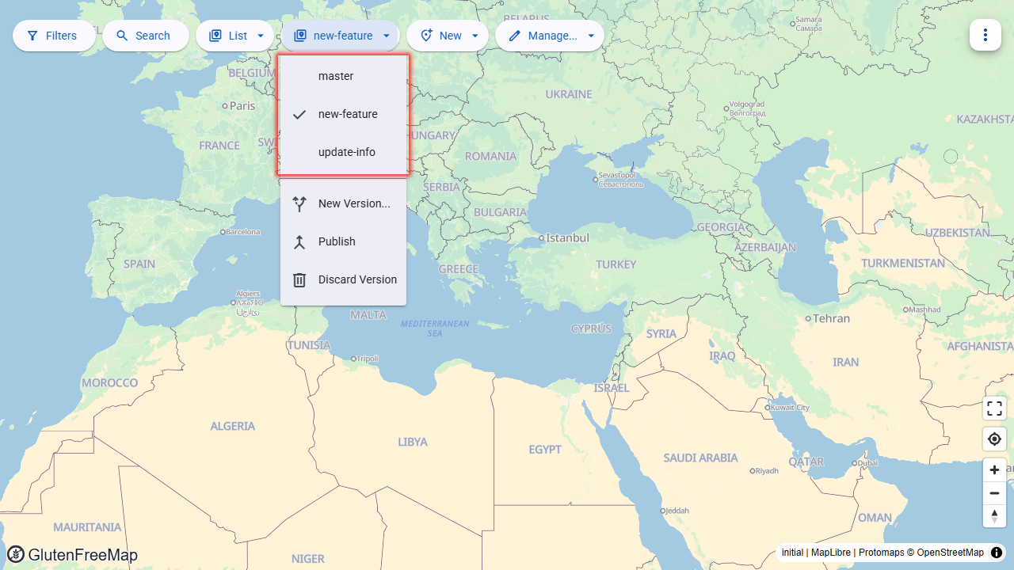Select the checked new-feature version

[x=343, y=114]
